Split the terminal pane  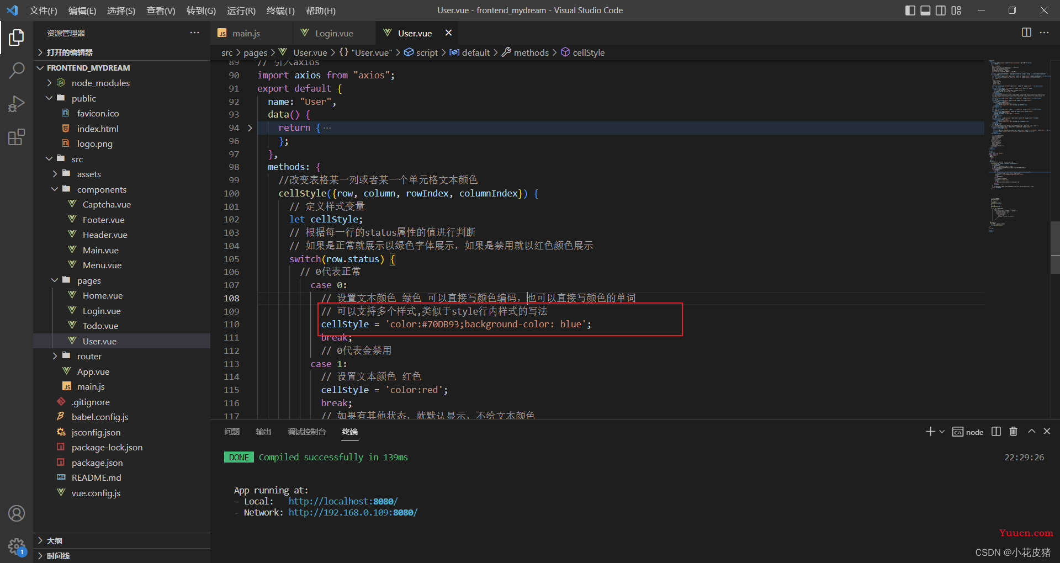[x=996, y=432]
